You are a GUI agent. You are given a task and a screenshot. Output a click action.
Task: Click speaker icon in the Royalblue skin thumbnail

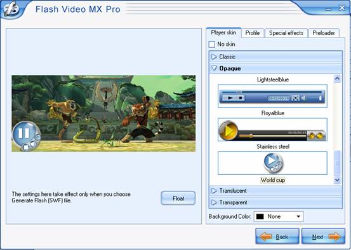[x=303, y=98]
